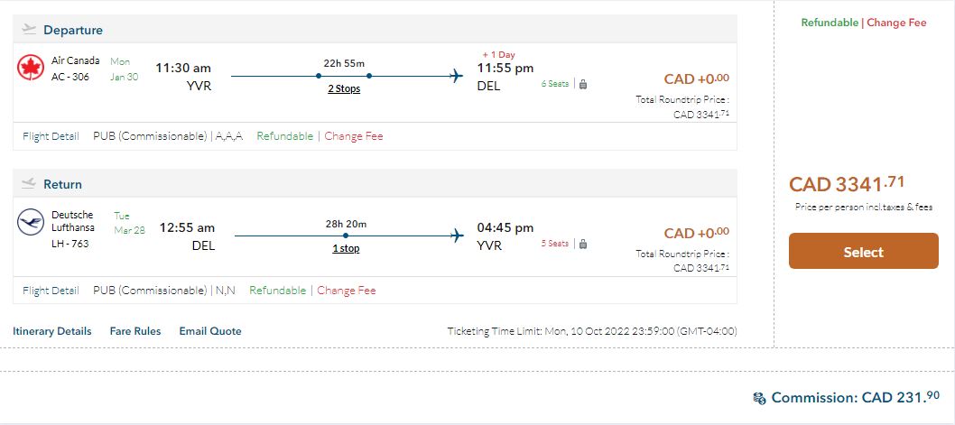Click Change Fee in the departure row
The height and width of the screenshot is (425, 955).
354,136
